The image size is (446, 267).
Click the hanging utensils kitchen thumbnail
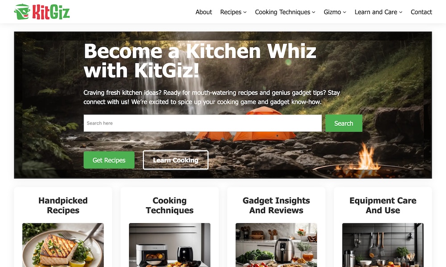[383, 245]
